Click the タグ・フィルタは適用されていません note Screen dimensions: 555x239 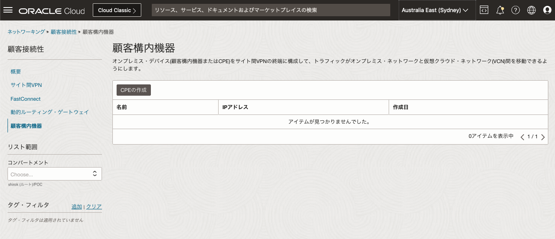pos(46,220)
